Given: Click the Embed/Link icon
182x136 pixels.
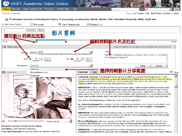Looking at the screenshot, I should tap(88, 24).
